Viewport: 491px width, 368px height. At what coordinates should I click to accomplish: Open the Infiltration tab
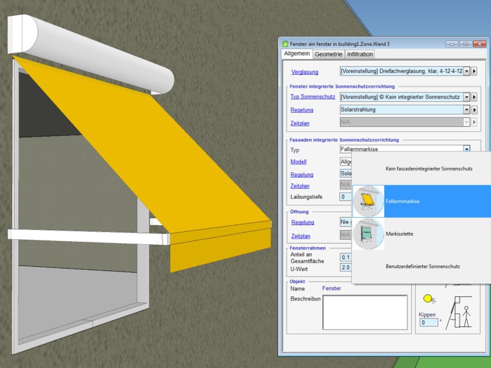(360, 54)
